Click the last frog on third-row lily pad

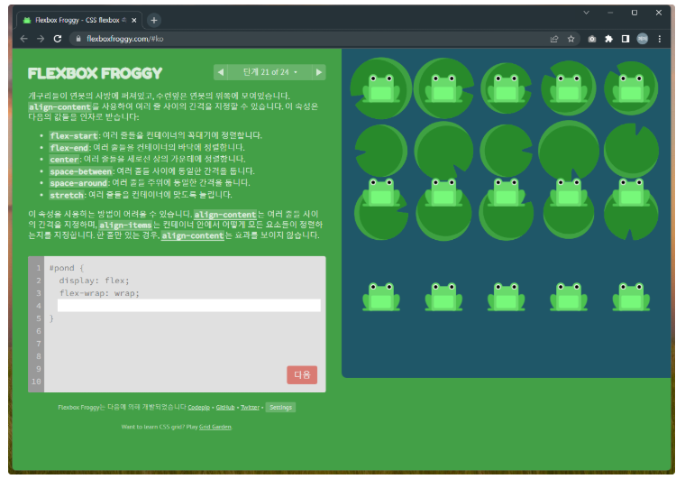[x=631, y=192]
